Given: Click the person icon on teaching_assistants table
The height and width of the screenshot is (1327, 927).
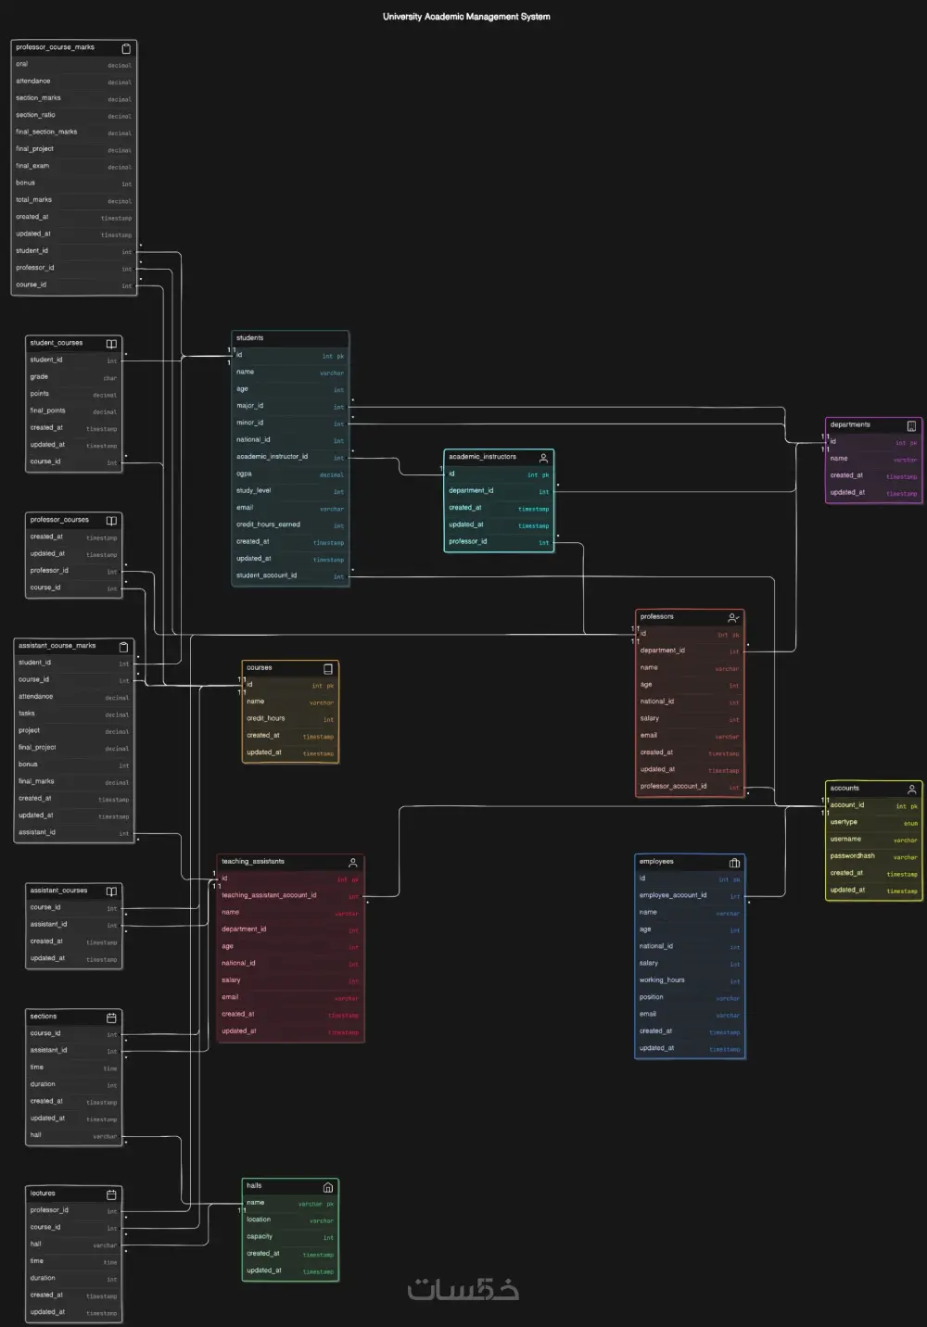Looking at the screenshot, I should [x=352, y=863].
